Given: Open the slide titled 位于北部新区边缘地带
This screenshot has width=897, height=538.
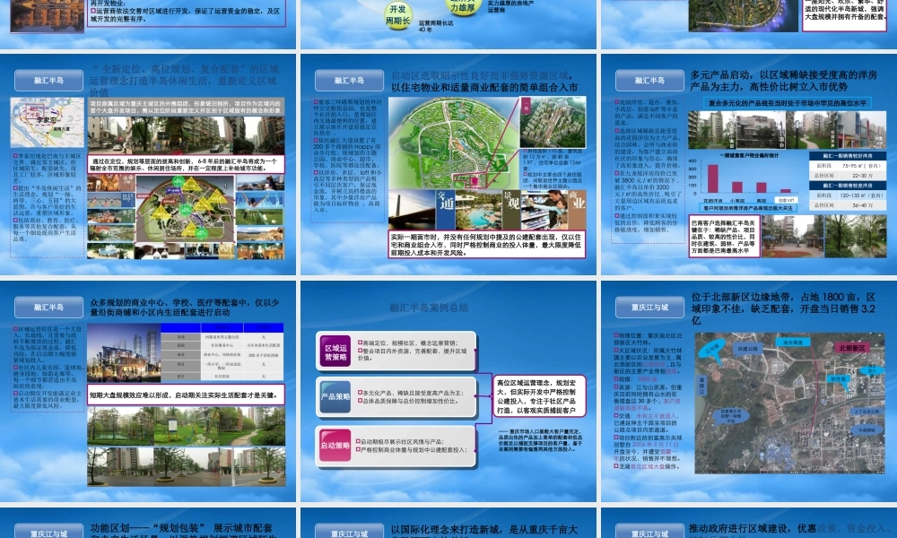Looking at the screenshot, I should click(x=749, y=391).
